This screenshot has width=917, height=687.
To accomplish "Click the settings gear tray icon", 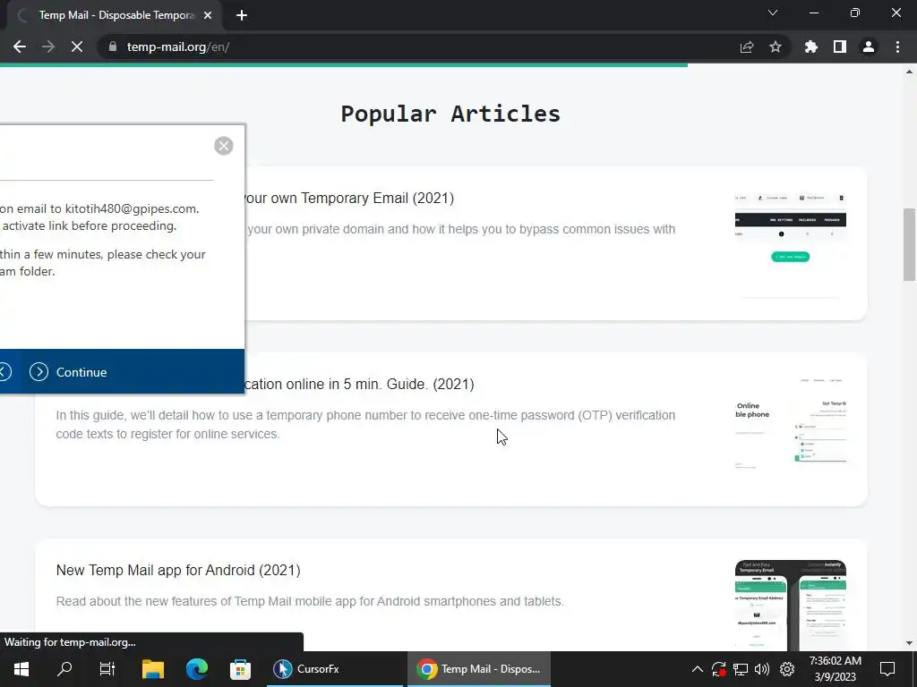I will (787, 669).
